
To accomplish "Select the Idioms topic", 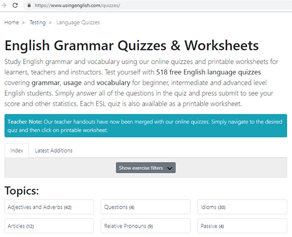I will (242, 207).
